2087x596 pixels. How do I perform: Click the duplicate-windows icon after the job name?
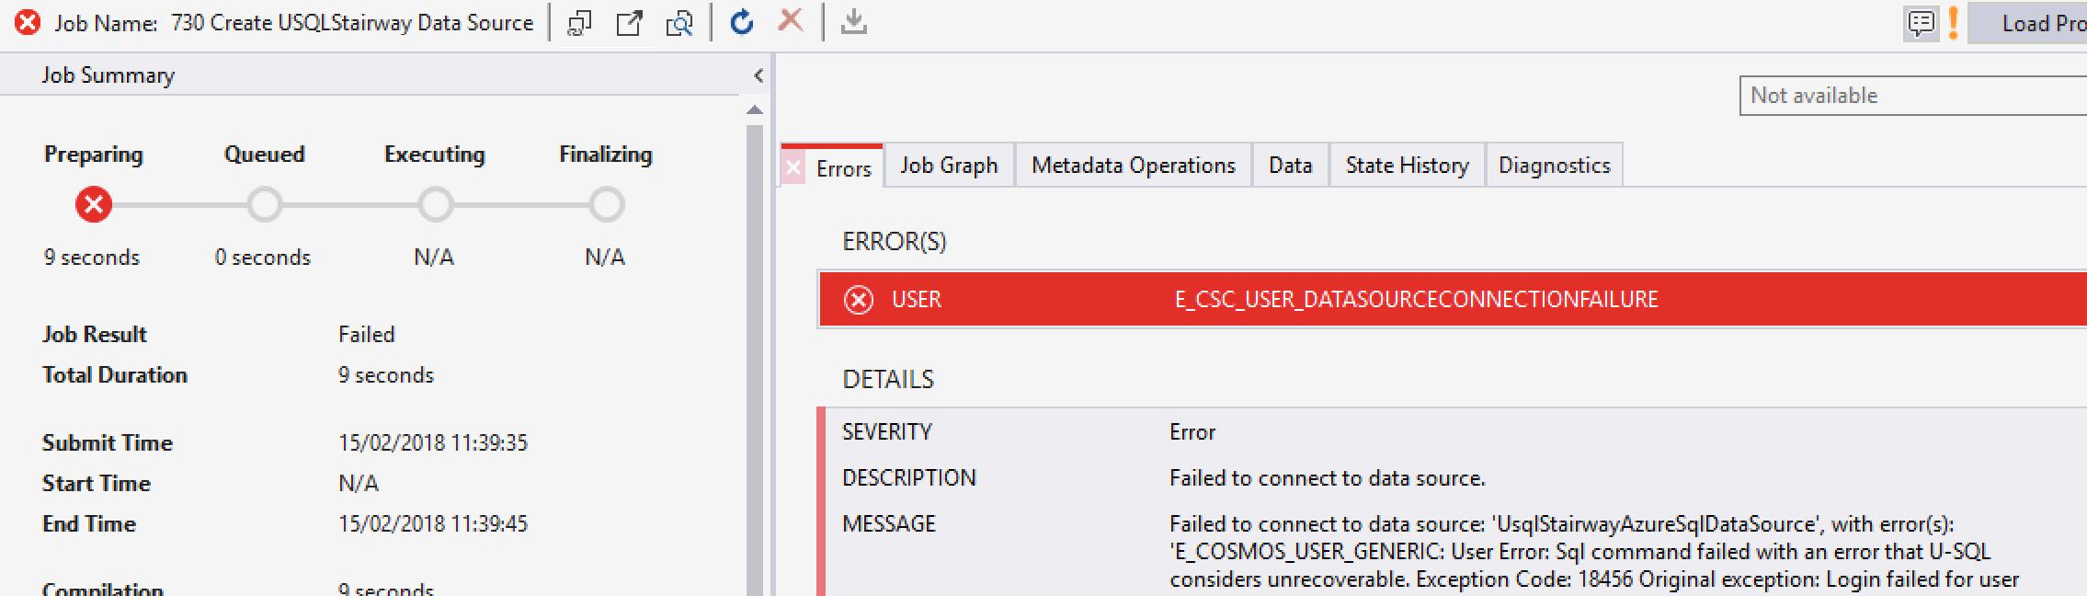click(x=579, y=23)
